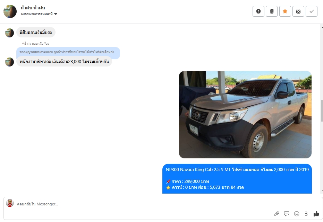The height and width of the screenshot is (222, 323).
Task: Attach a file using paperclip icon
Action: 276,214
